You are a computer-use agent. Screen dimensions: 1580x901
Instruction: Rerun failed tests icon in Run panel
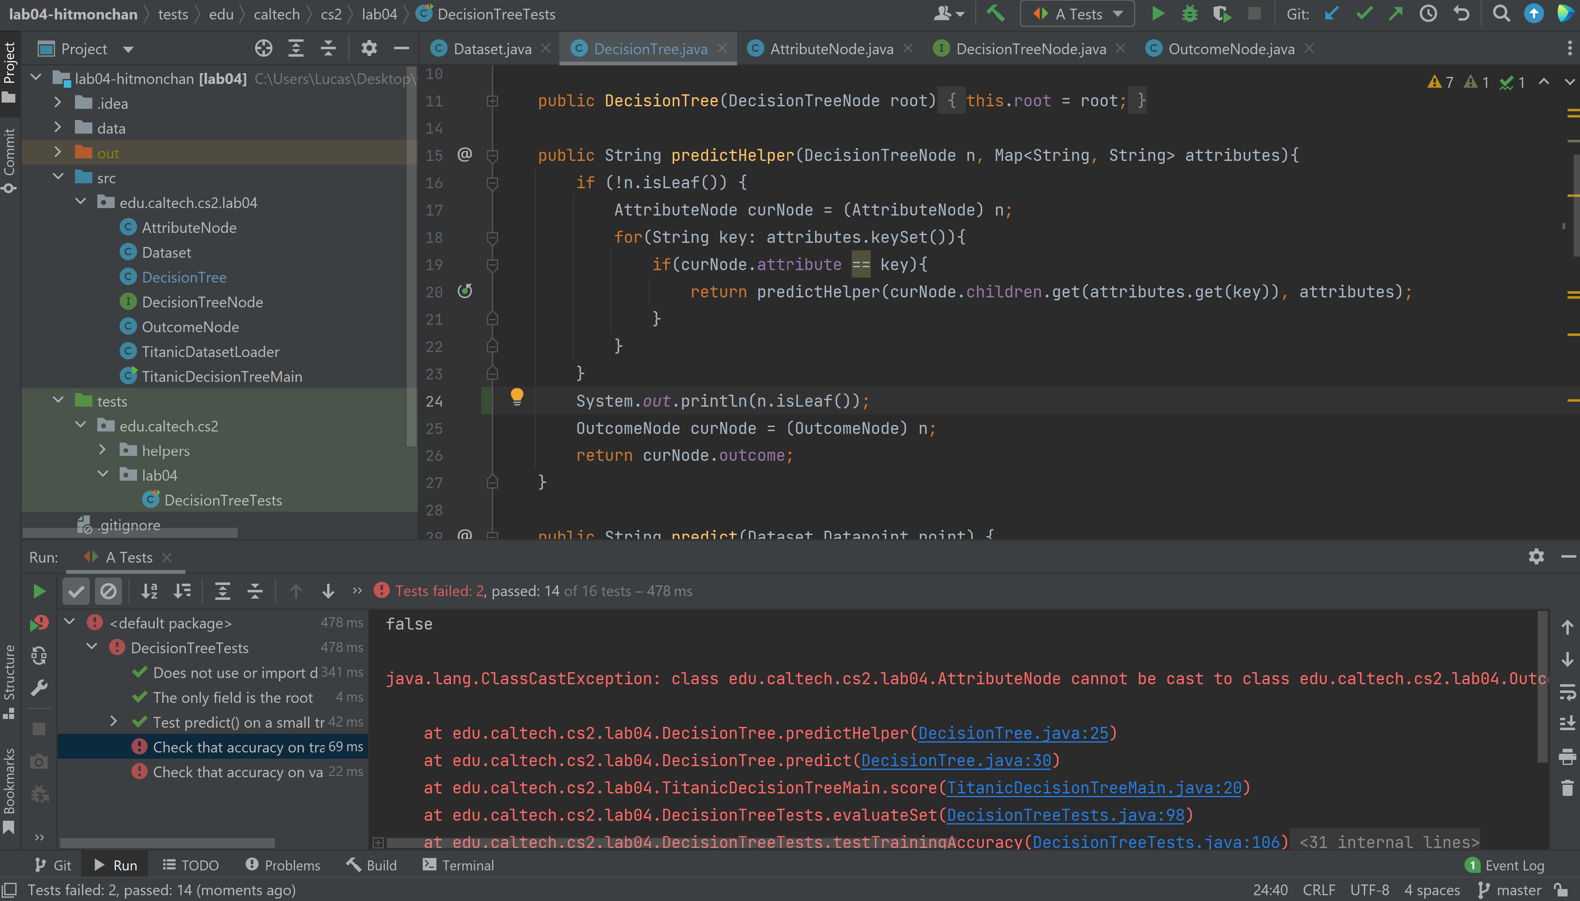coord(39,623)
